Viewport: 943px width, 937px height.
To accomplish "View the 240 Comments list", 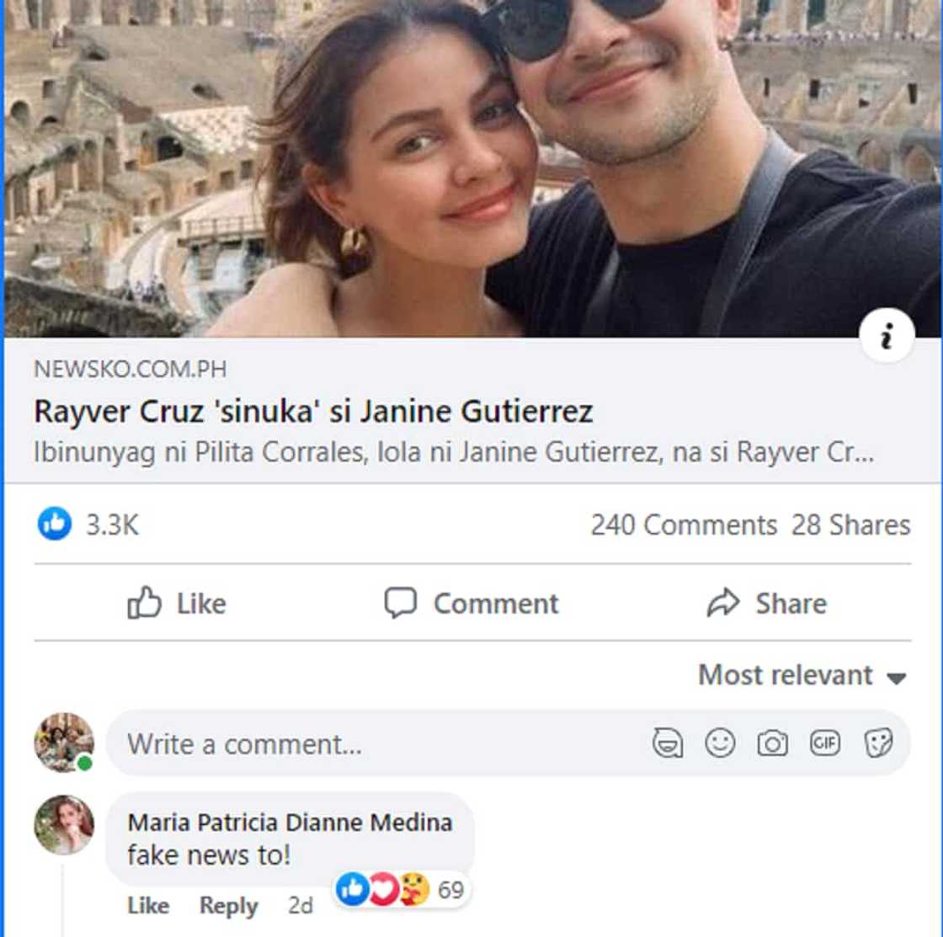I will (x=684, y=524).
